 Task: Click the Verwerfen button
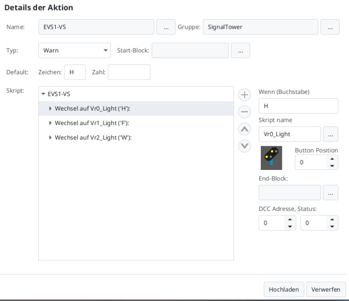(326, 289)
